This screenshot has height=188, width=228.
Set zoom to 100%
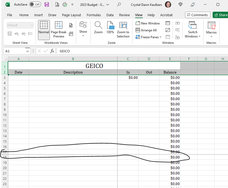(110, 28)
